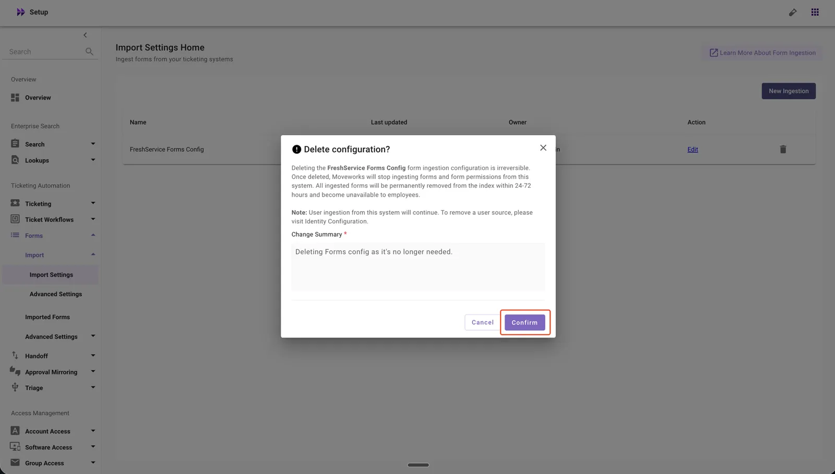Viewport: 835px width, 474px height.
Task: Collapse the Import subsection arrow
Action: [x=93, y=254]
